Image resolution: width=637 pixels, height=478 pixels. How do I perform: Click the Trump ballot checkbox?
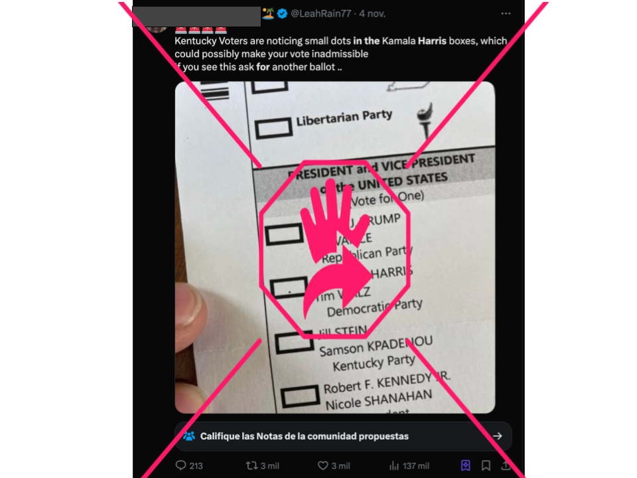pos(285,234)
